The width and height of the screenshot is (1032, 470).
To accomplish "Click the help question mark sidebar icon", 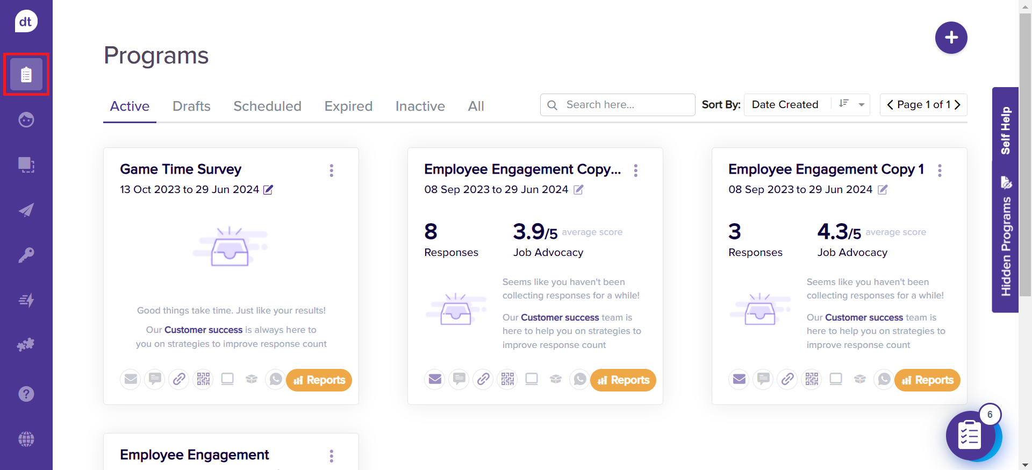I will point(26,394).
